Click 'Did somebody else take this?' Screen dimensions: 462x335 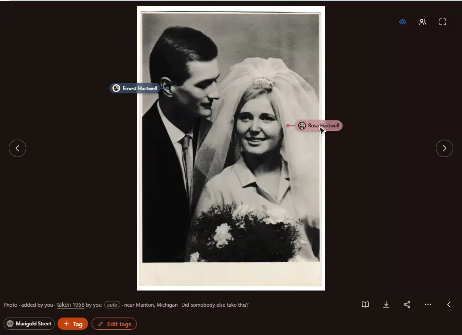215,305
